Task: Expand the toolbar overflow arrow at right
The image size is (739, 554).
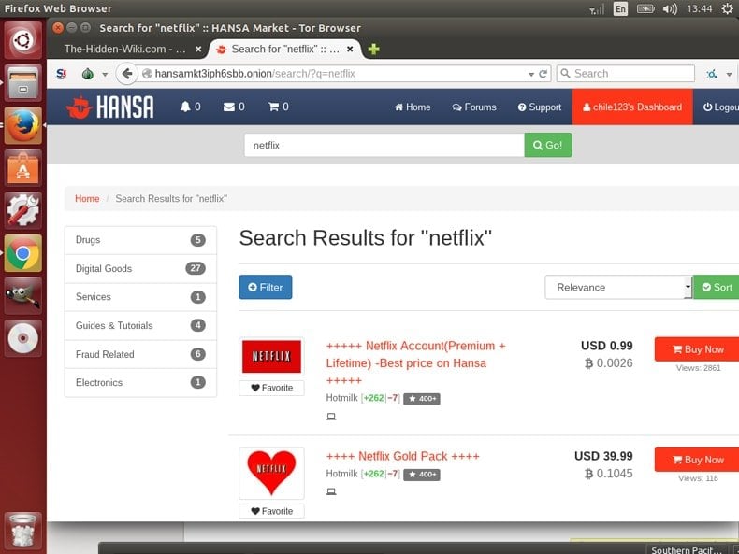Action: point(729,75)
